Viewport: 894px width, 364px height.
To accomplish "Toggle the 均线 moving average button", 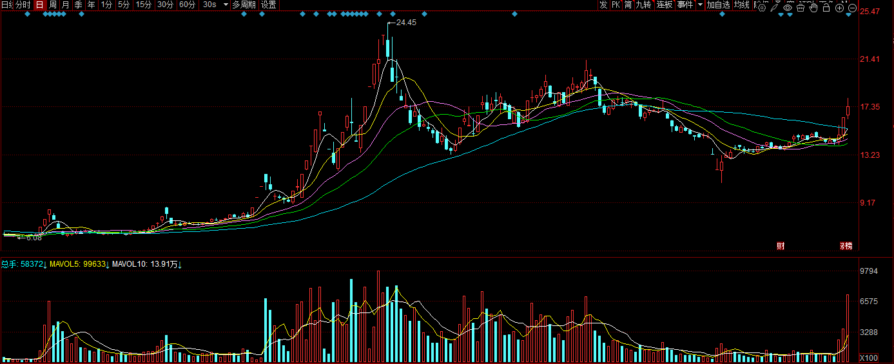I will point(742,5).
